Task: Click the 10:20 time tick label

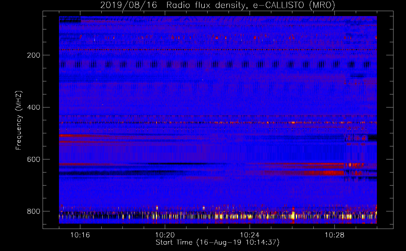Action: (165, 235)
